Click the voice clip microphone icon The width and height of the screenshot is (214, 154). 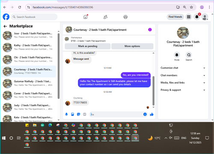click(66, 114)
